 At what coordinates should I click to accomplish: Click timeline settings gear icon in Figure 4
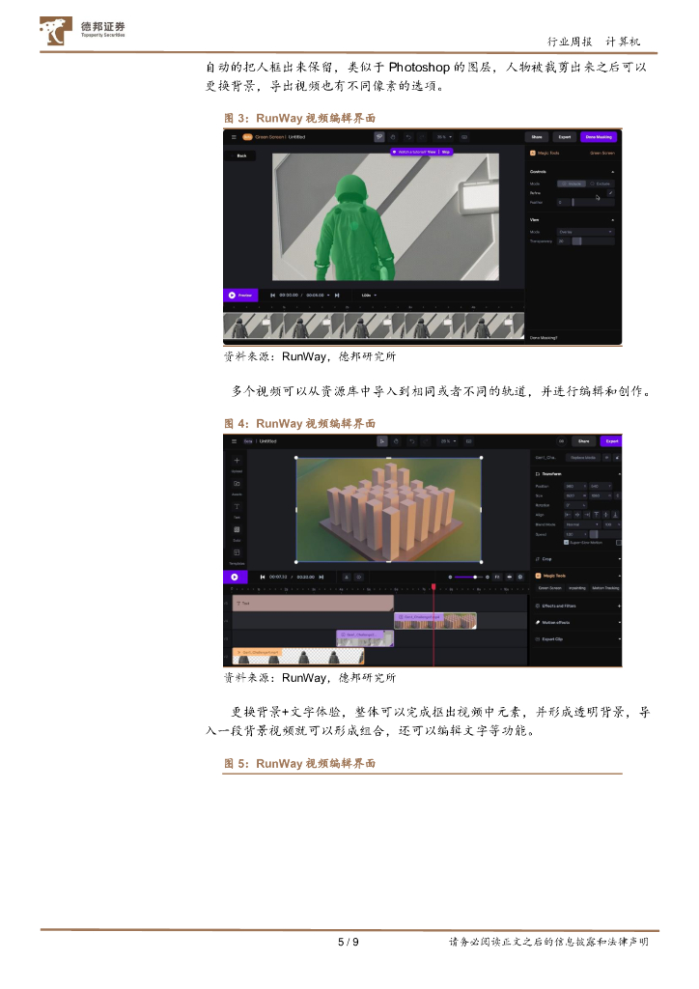(x=520, y=578)
